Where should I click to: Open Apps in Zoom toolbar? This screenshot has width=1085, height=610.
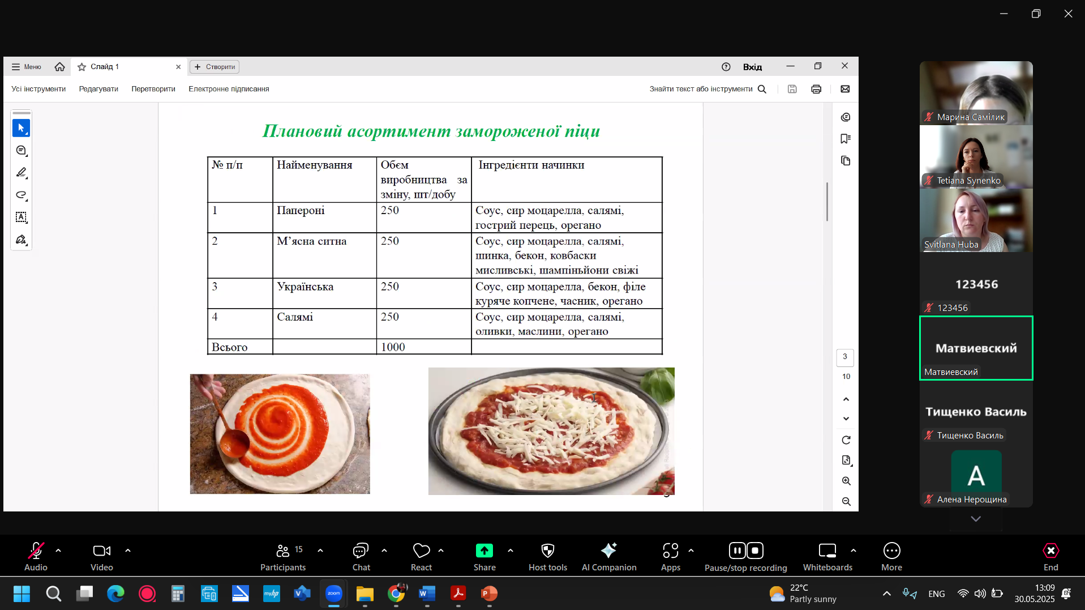(671, 557)
